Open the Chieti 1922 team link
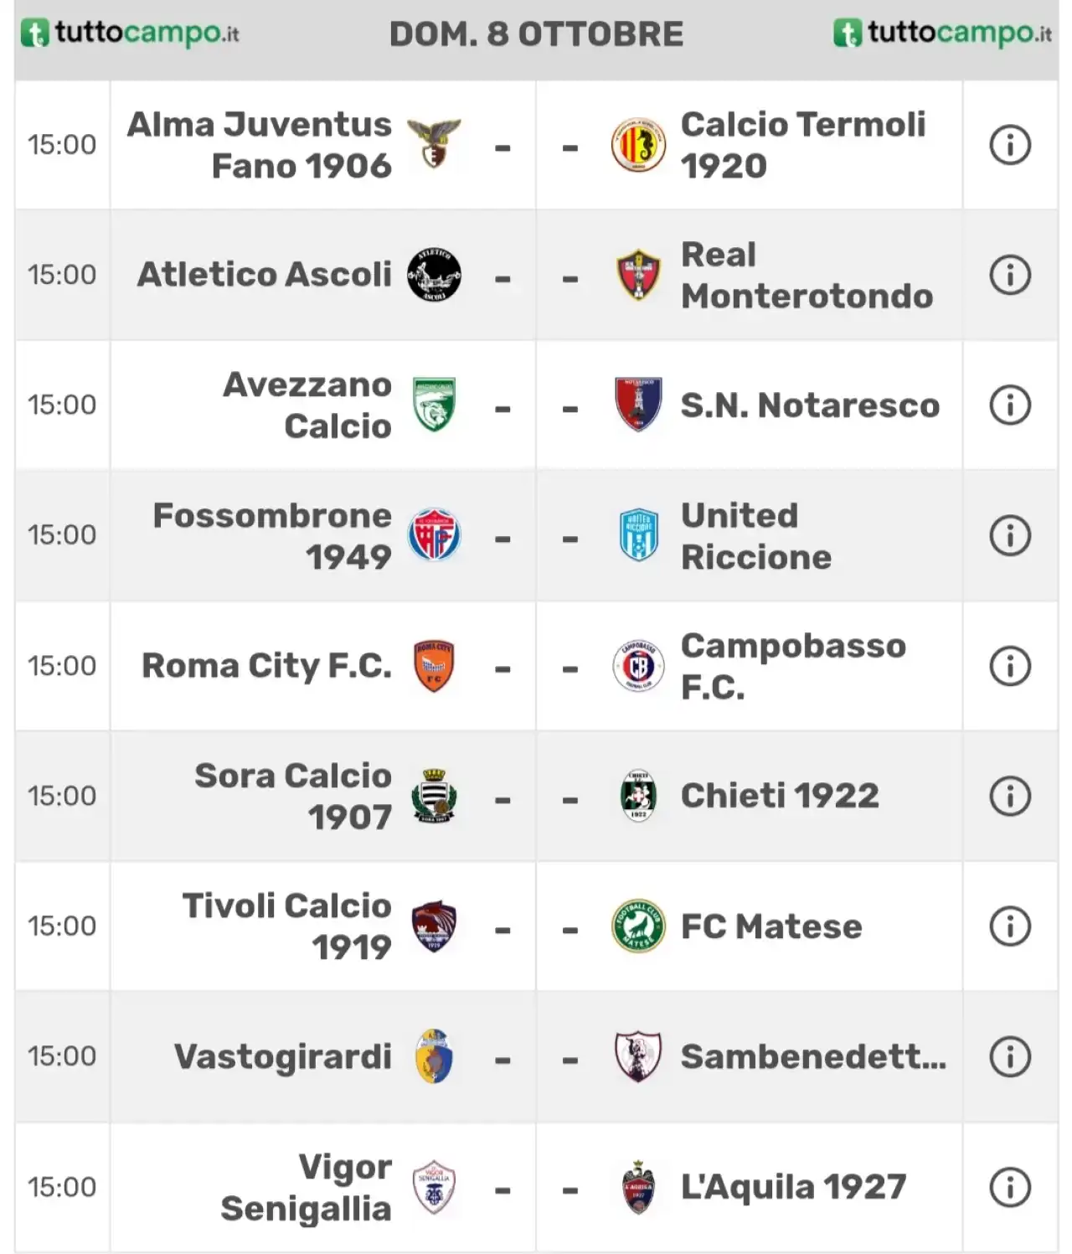The image size is (1072, 1254). [x=780, y=796]
